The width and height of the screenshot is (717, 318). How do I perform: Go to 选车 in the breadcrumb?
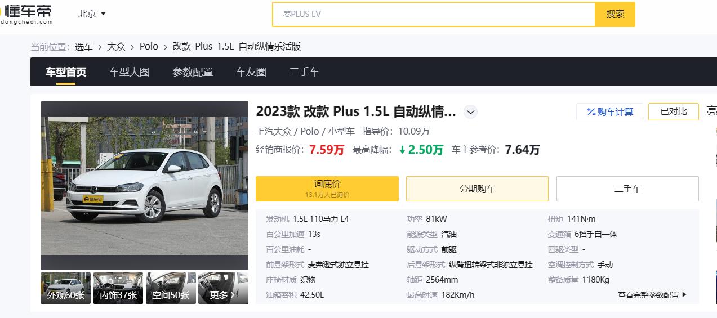84,47
